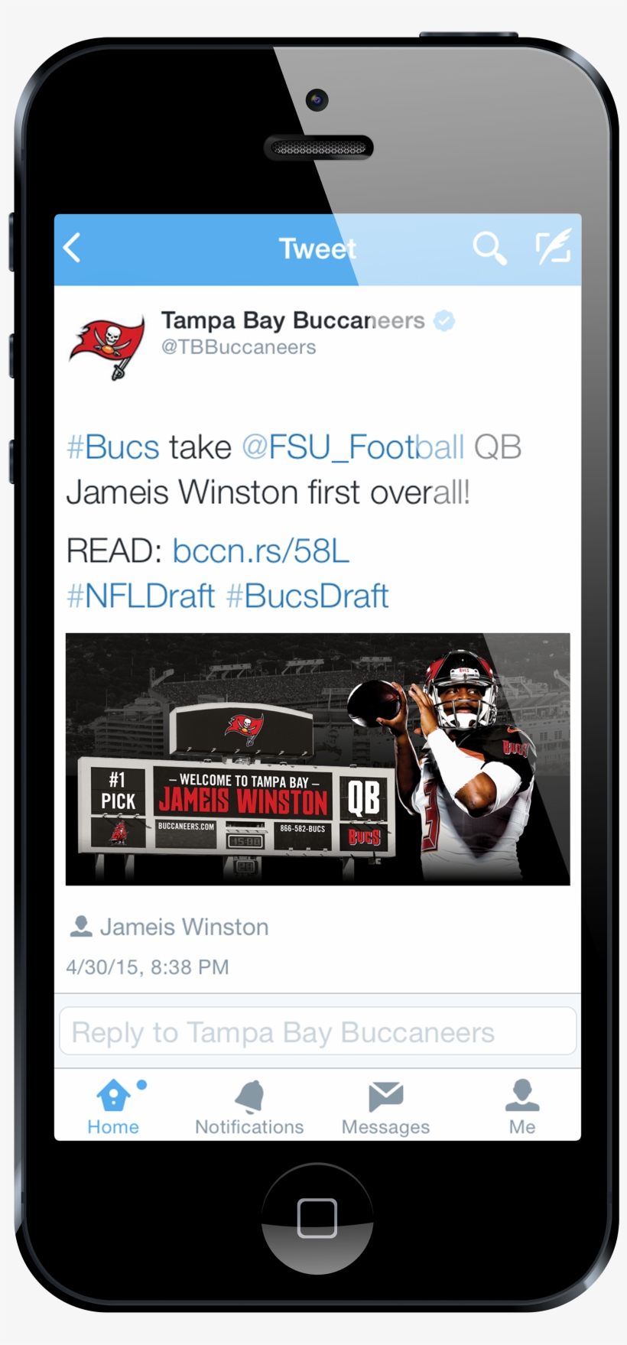
Task: Open the Buccaneers flag profile picture
Action: click(108, 346)
